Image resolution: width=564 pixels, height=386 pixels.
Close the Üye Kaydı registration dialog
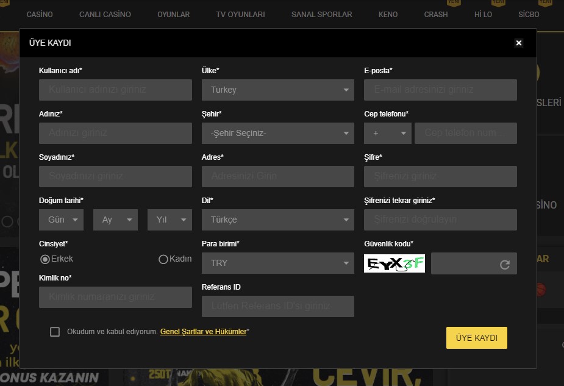(519, 43)
